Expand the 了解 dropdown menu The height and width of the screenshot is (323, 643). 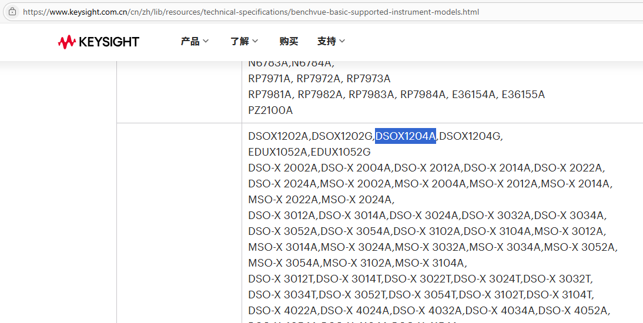[244, 41]
